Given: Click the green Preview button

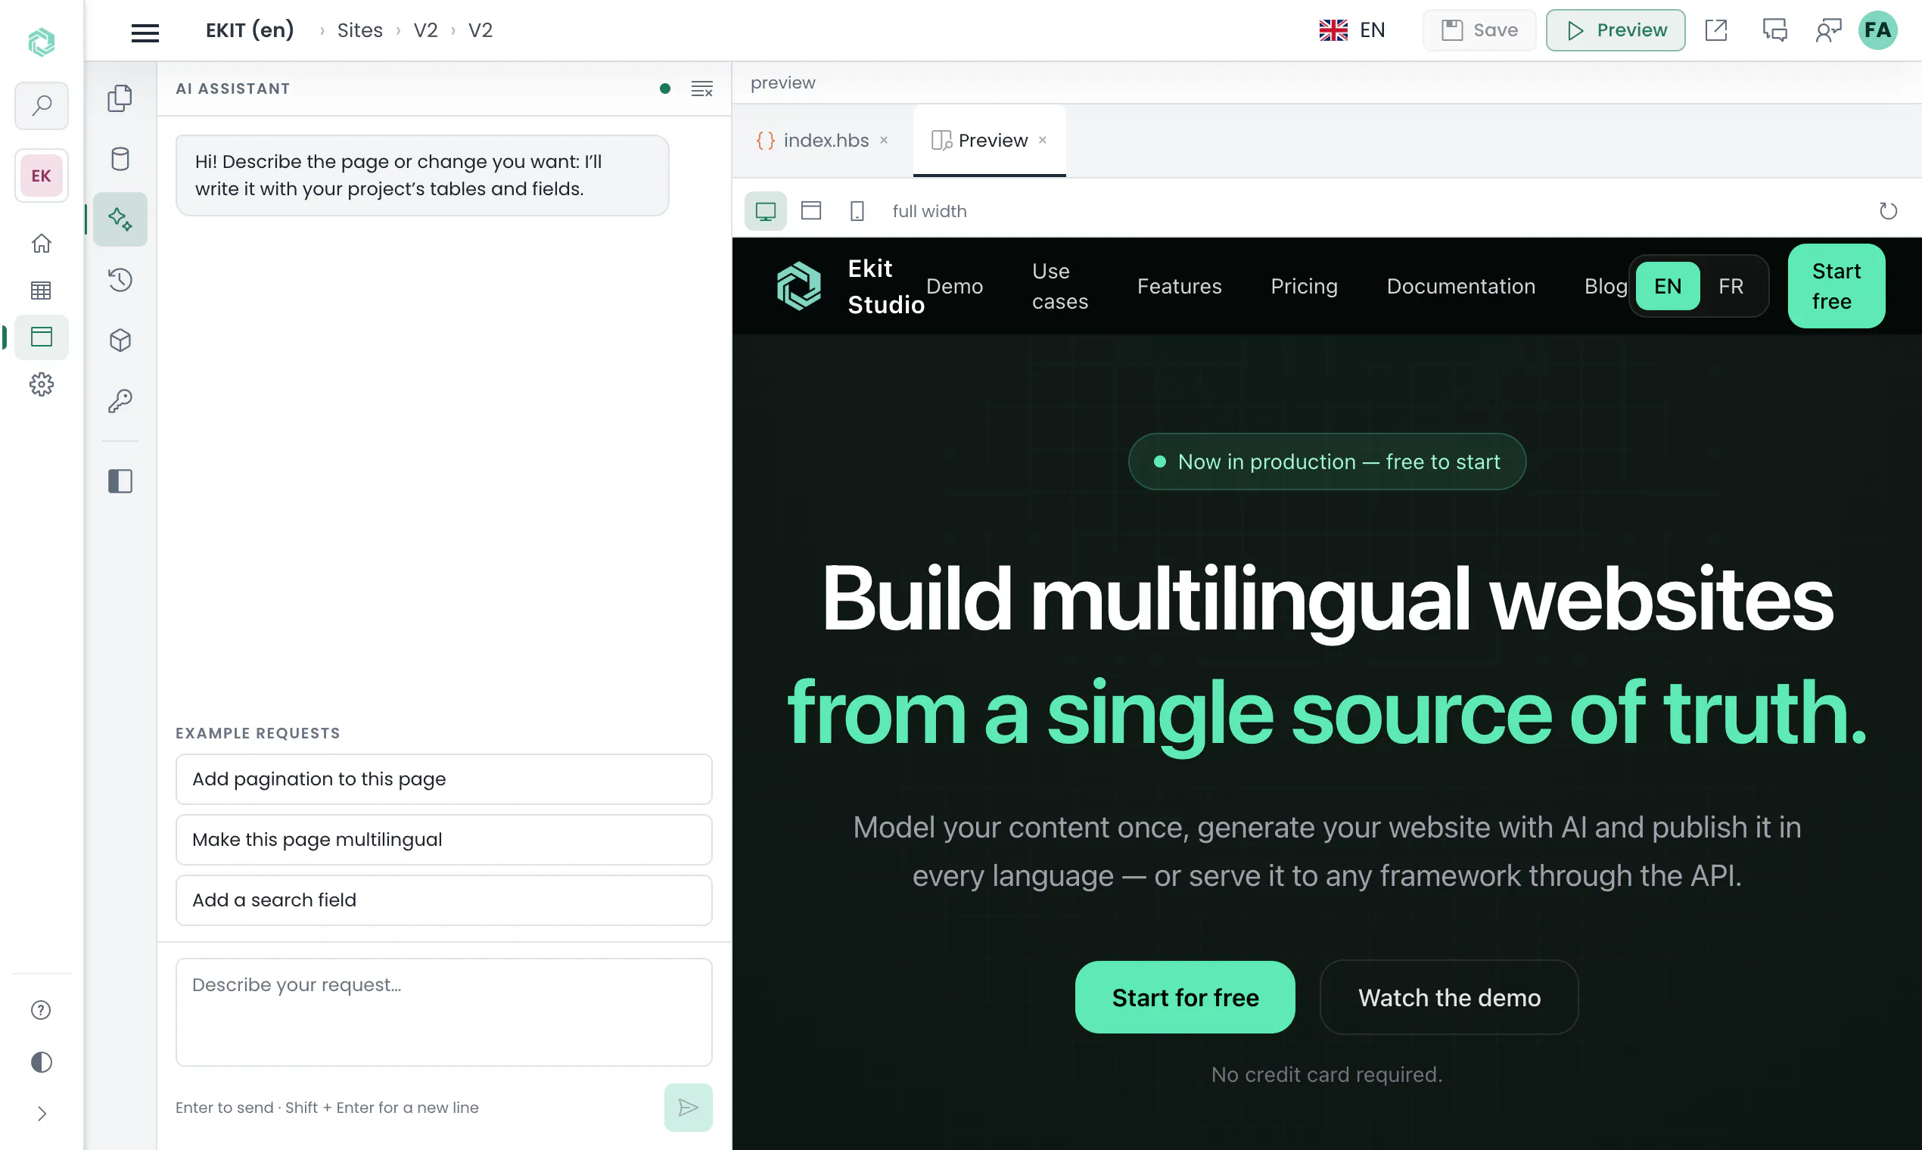Looking at the screenshot, I should point(1616,30).
